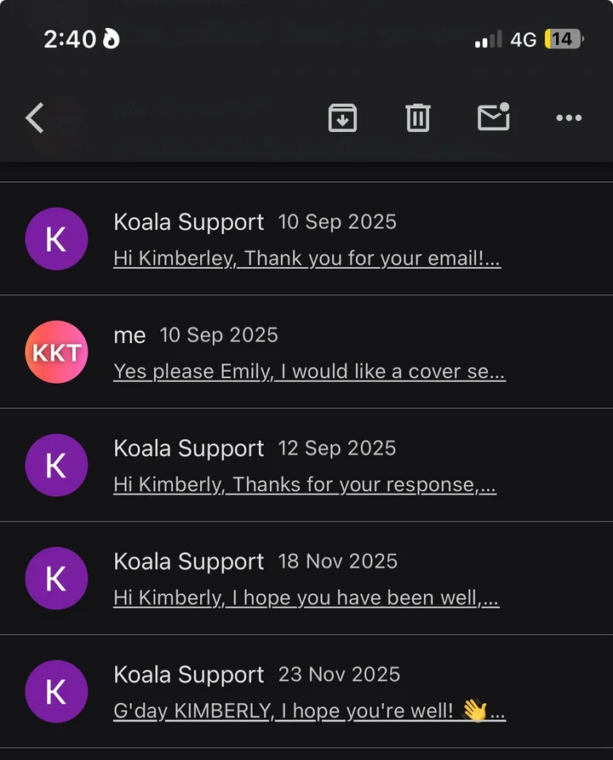This screenshot has height=760, width=613.
Task: Tap the back arrow icon
Action: point(35,117)
